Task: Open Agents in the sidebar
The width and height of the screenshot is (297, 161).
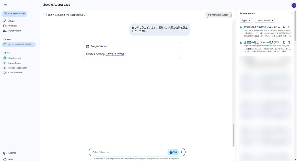Action: (12, 21)
